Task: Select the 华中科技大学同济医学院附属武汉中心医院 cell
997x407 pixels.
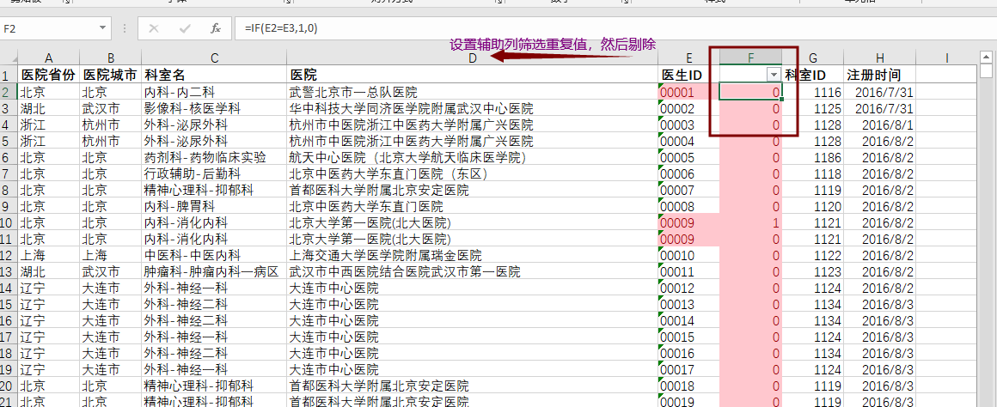Action: 473,108
